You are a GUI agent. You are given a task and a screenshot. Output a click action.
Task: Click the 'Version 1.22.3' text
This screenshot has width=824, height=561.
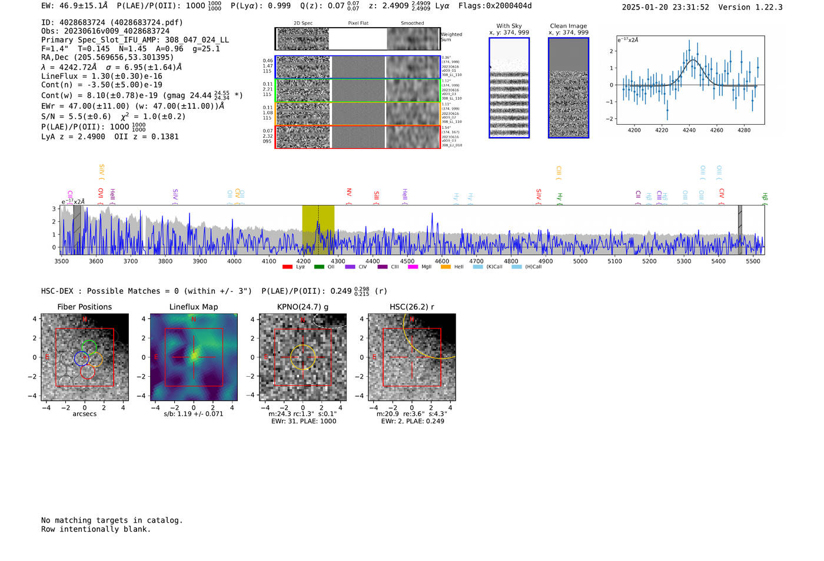(750, 8)
